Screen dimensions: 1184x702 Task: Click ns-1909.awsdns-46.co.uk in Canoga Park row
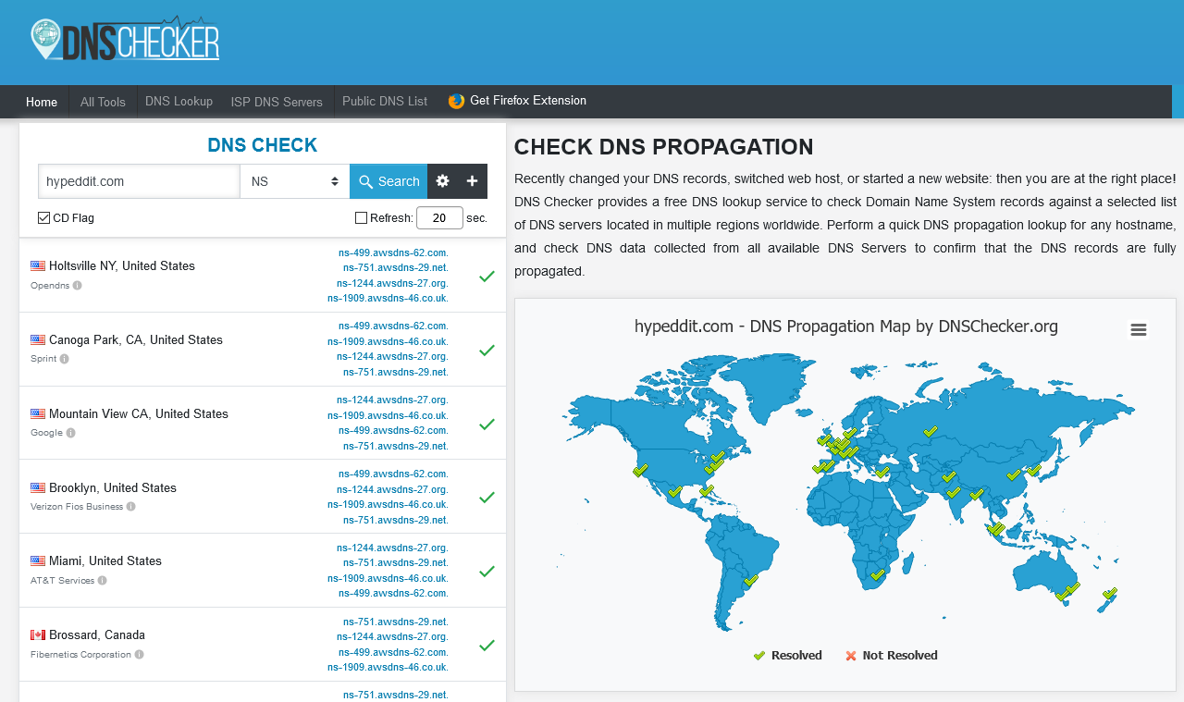[388, 341]
